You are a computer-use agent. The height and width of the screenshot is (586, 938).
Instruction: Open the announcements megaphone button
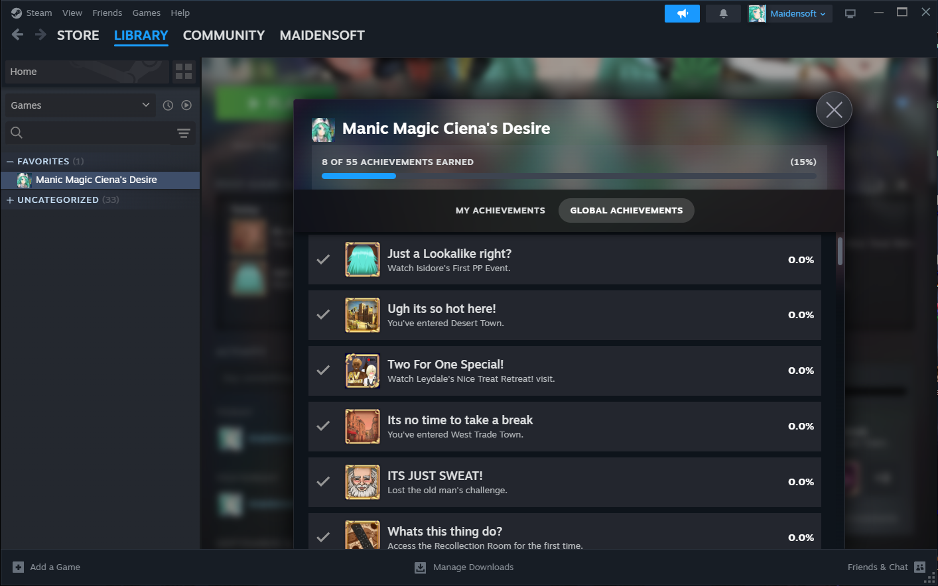(x=682, y=13)
